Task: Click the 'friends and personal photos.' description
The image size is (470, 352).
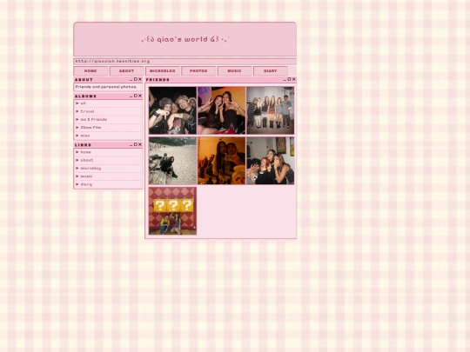Action: click(x=106, y=87)
